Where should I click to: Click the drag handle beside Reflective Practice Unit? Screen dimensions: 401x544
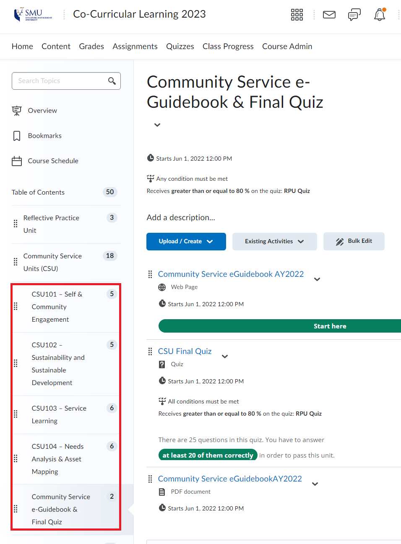pos(16,224)
